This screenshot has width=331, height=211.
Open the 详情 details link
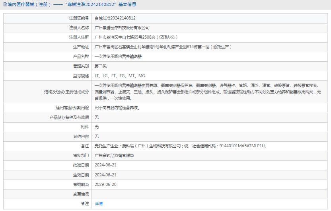(99, 203)
